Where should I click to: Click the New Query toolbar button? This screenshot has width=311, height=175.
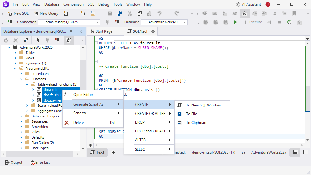[x=46, y=13]
